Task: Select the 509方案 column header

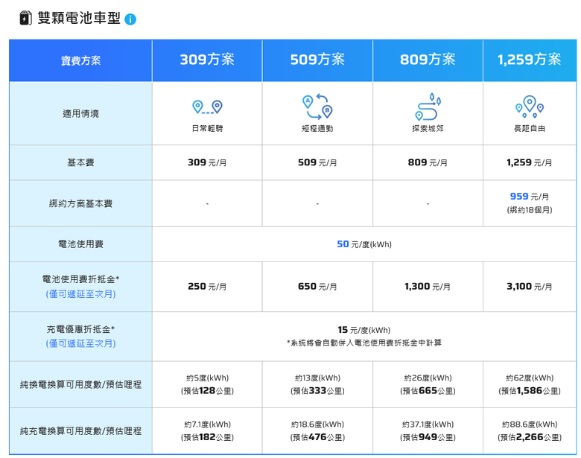Action: 317,60
